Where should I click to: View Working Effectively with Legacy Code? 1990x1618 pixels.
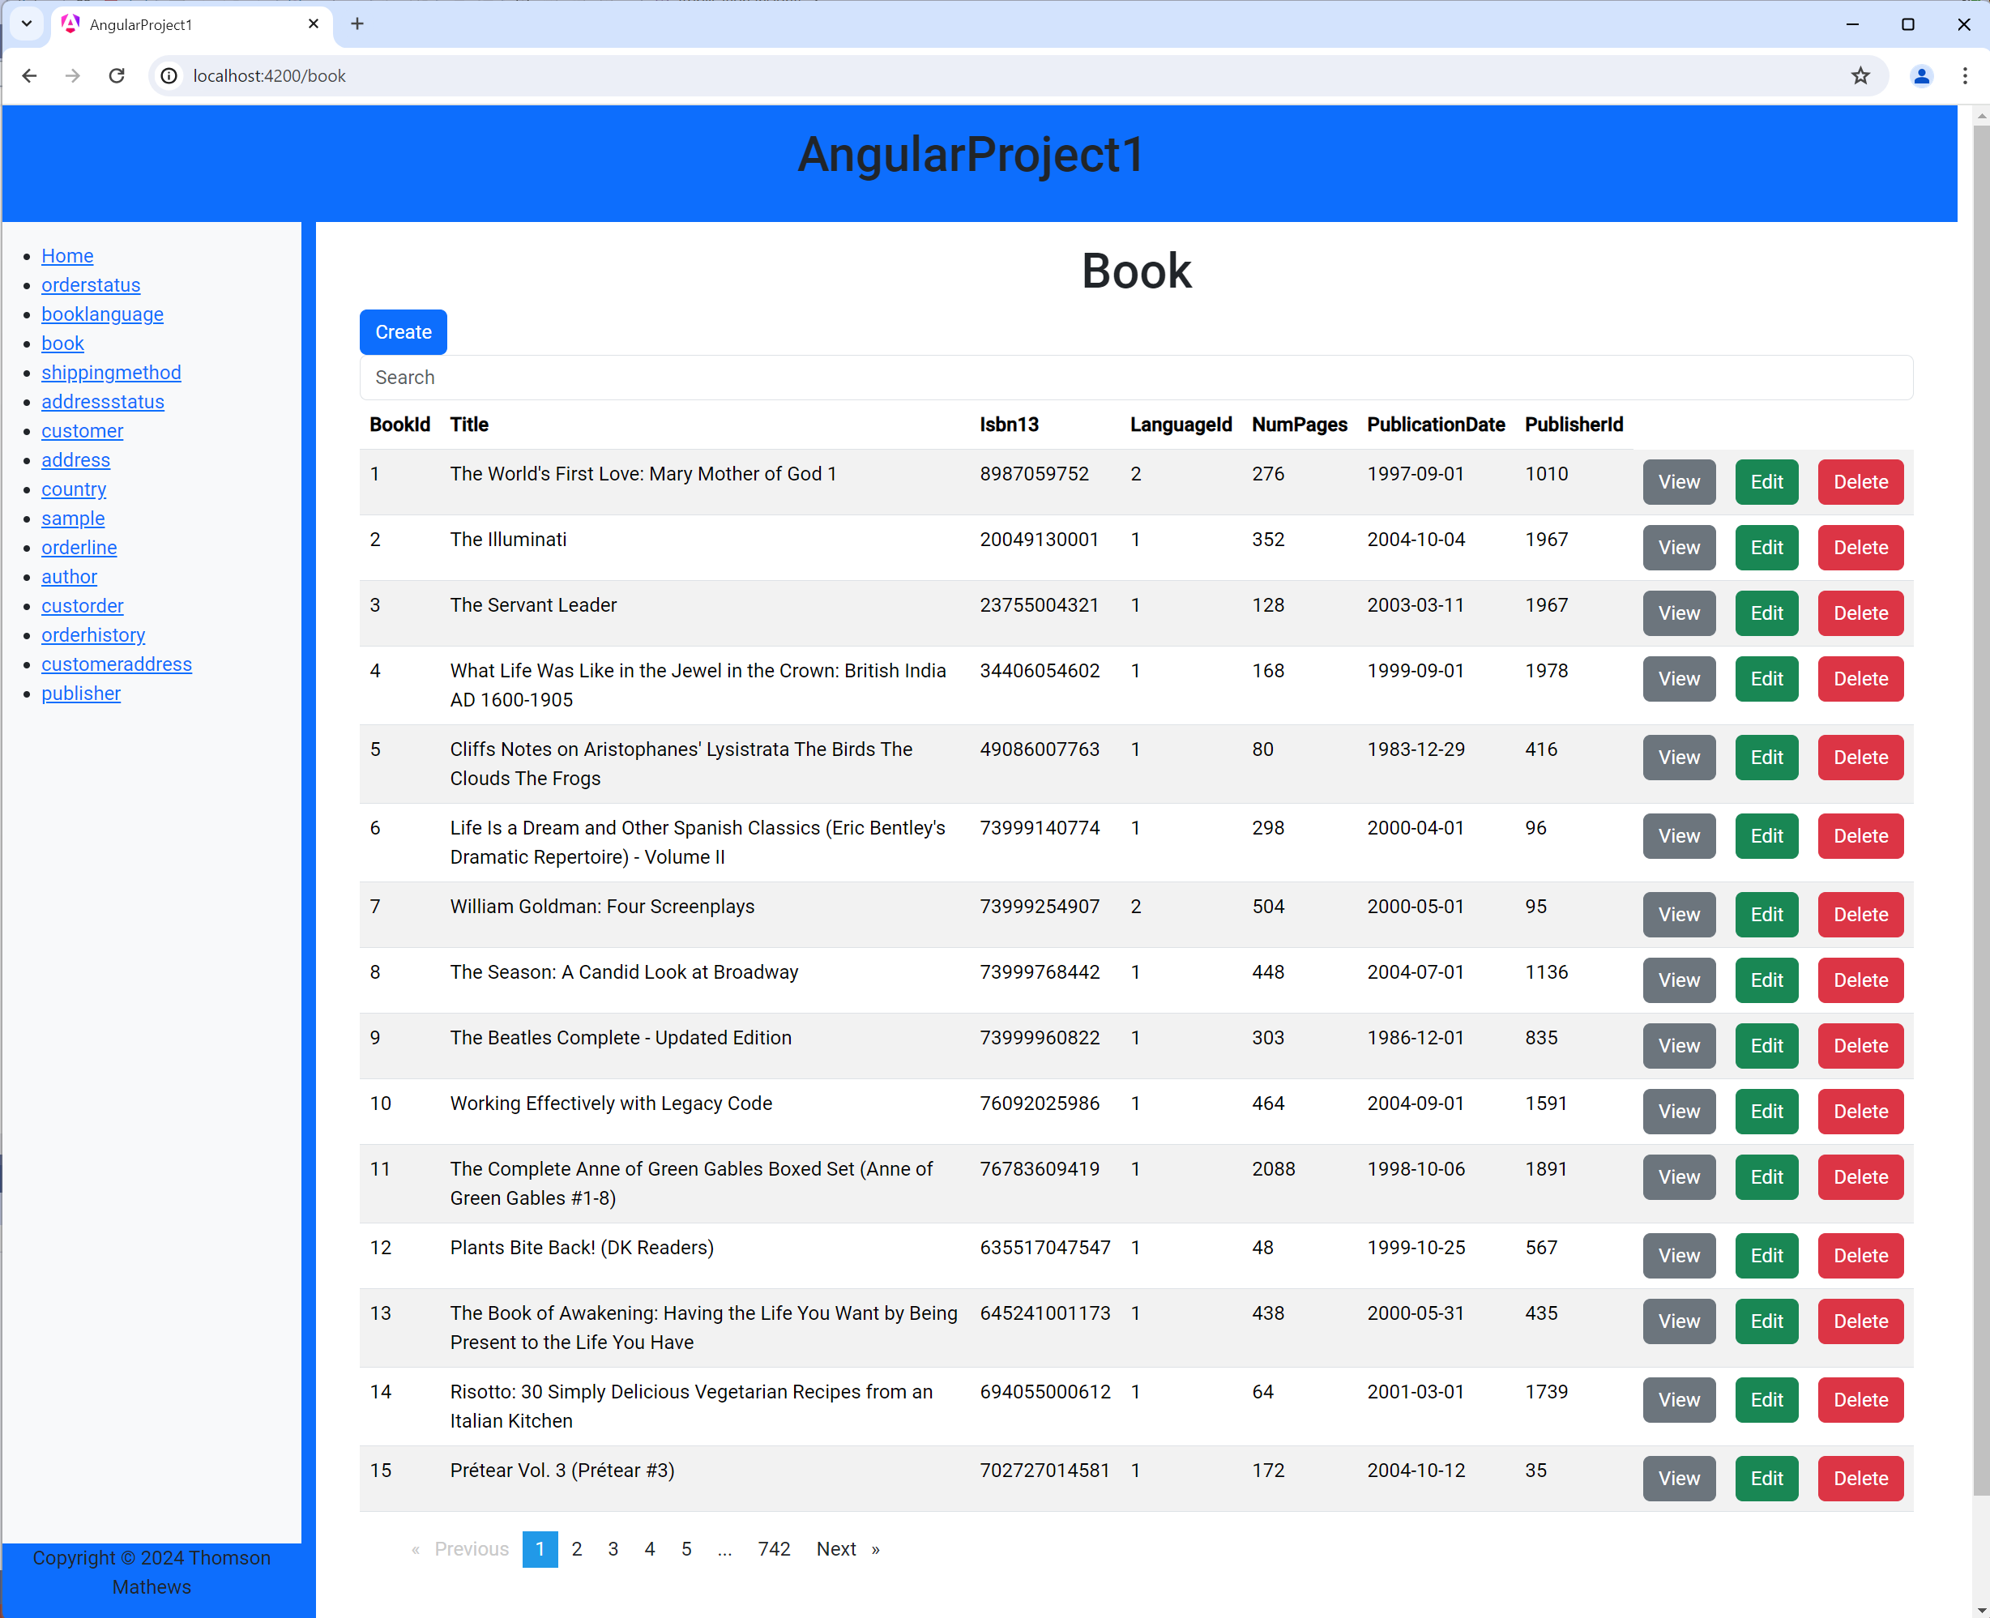pyautogui.click(x=1679, y=1111)
